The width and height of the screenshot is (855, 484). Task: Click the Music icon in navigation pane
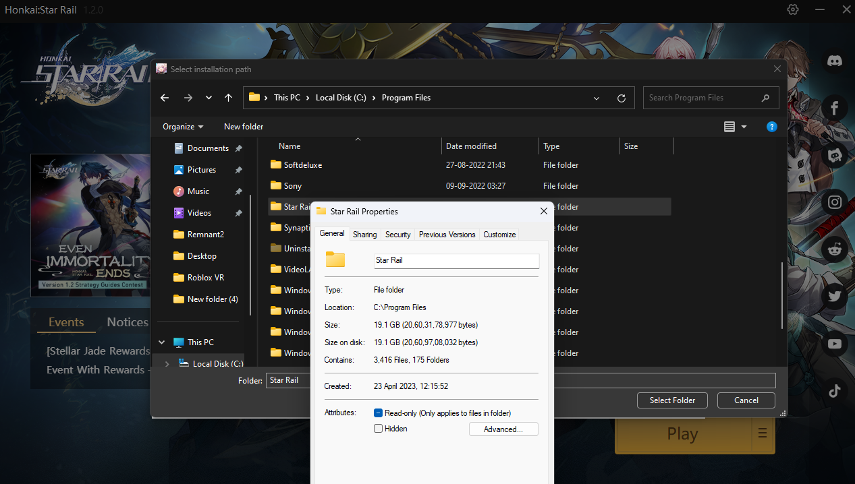pyautogui.click(x=179, y=191)
